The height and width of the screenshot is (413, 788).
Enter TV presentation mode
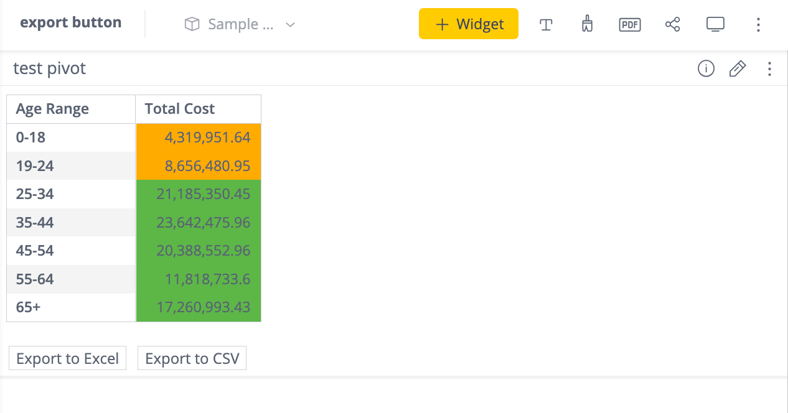coord(715,24)
